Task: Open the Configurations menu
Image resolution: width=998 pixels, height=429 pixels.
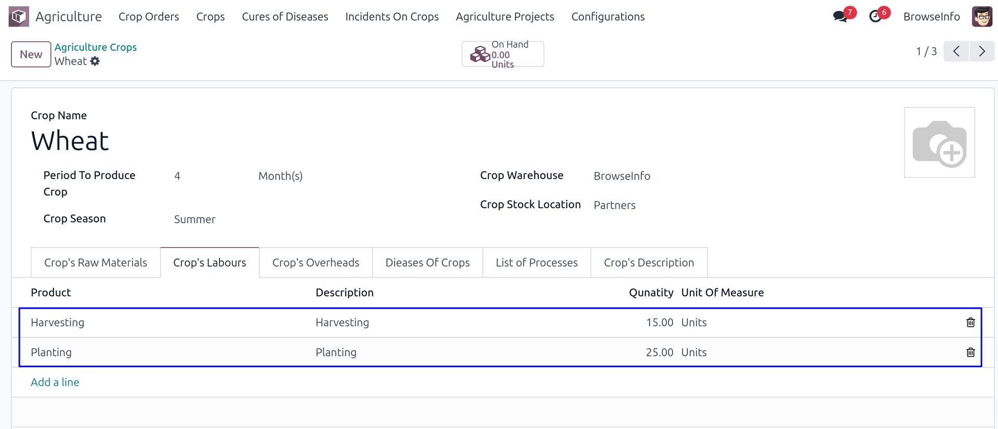Action: pos(608,17)
